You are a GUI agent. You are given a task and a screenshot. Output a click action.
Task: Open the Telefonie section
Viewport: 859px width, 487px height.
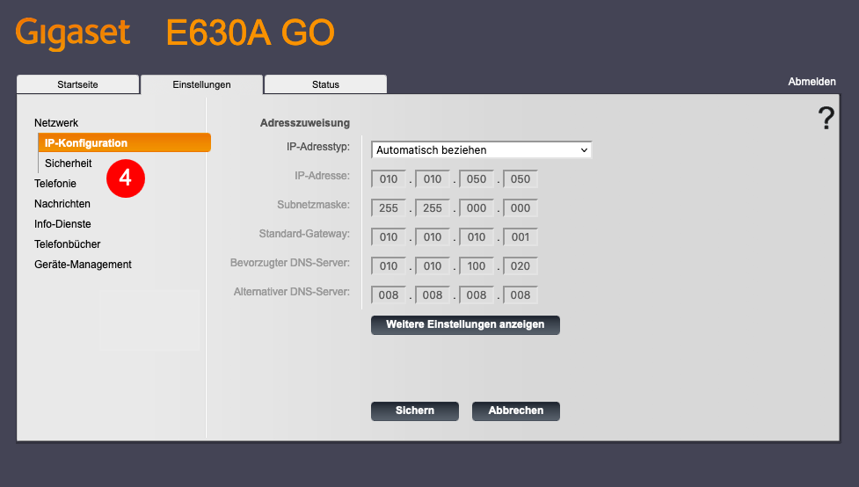[x=55, y=184]
